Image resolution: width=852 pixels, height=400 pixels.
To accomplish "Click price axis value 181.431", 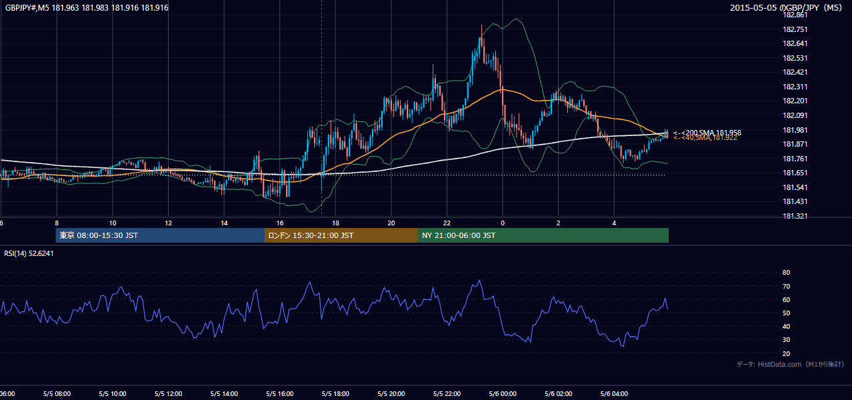I will tap(795, 201).
